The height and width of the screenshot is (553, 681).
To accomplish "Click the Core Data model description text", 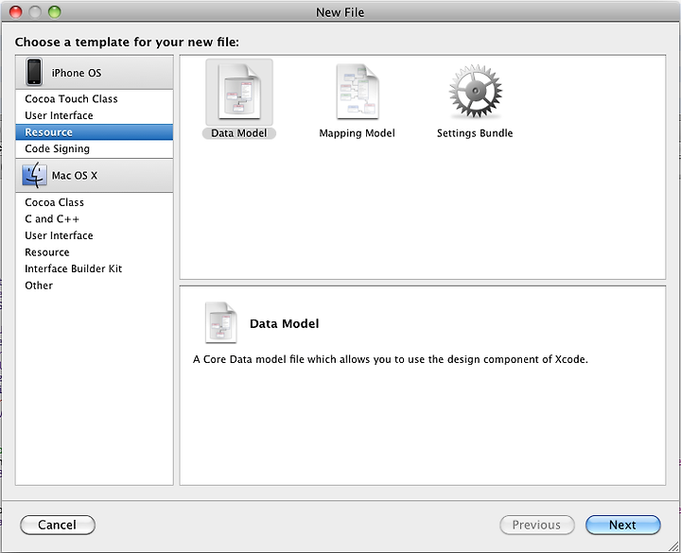I will (x=390, y=359).
